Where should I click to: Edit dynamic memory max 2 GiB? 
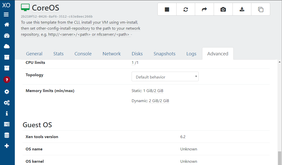164,101
